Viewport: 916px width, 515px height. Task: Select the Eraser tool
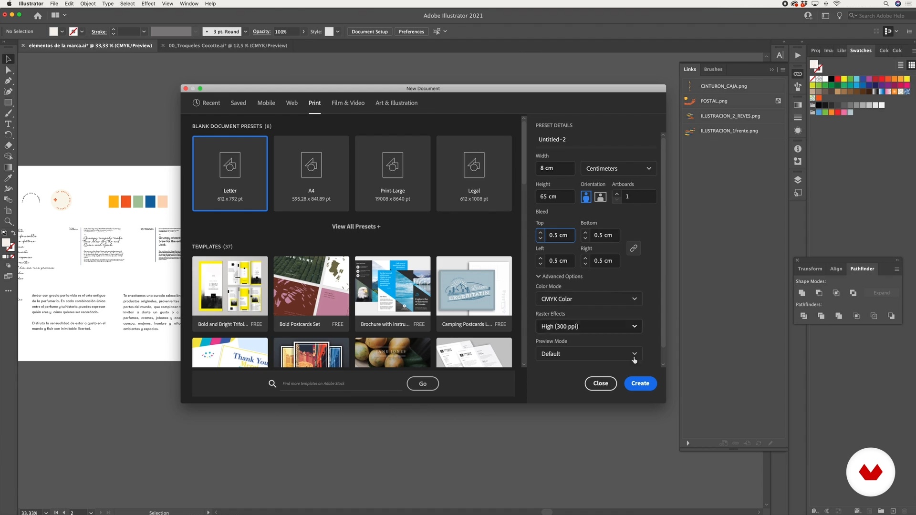coord(8,145)
